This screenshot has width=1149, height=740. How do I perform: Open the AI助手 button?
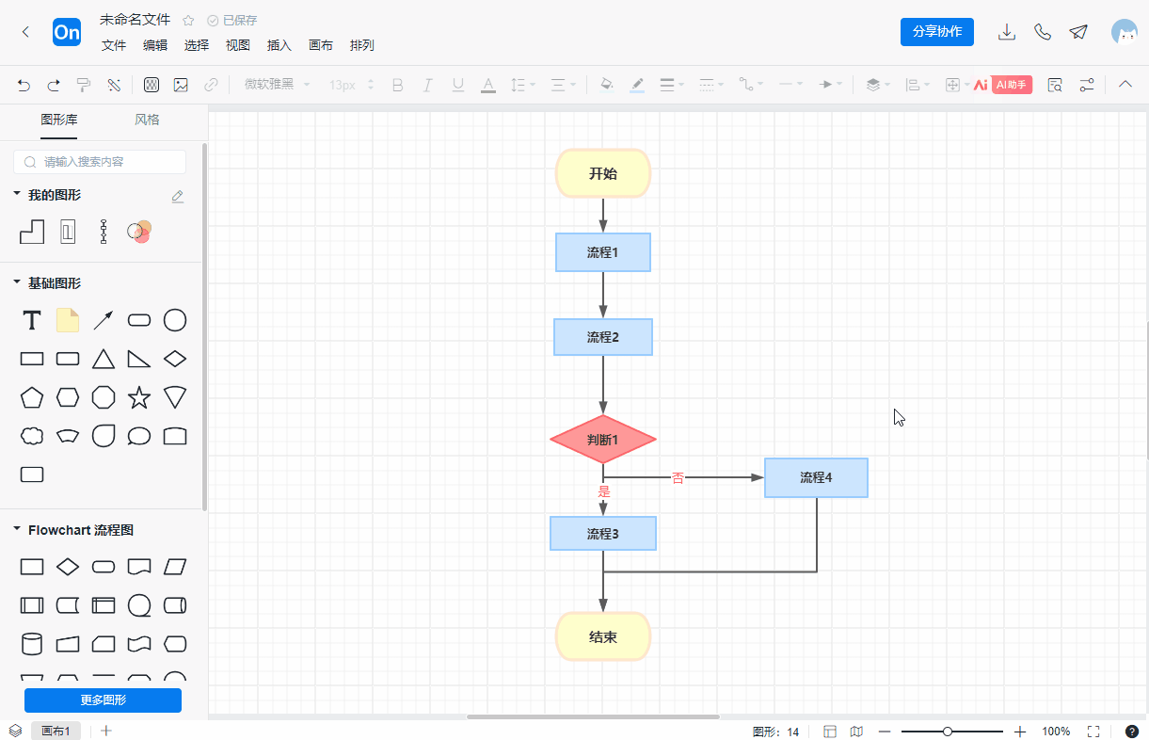point(1012,85)
